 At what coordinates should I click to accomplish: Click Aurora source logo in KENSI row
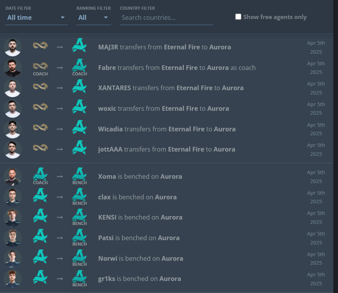point(40,216)
